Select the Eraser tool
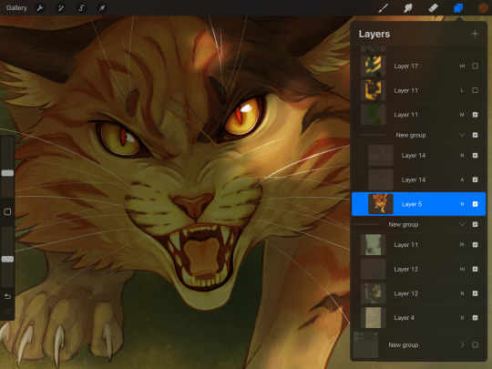 [433, 8]
